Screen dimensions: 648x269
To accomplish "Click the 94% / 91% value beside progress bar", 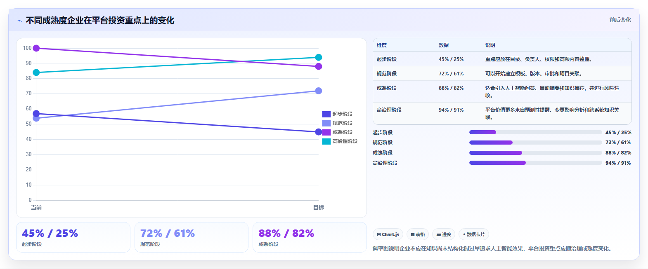I will tap(618, 163).
